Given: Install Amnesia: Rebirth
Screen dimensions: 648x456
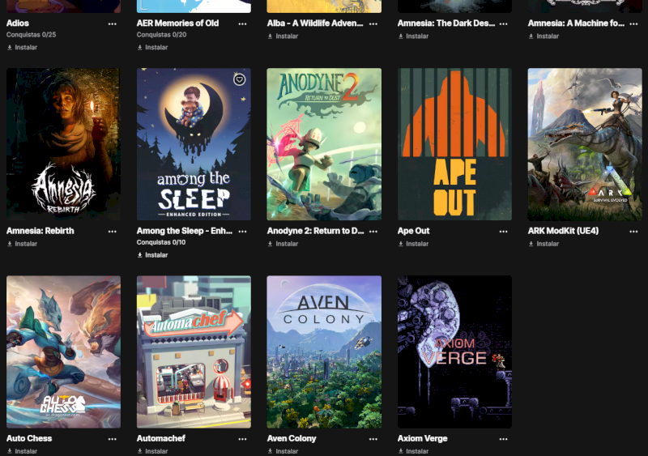Looking at the screenshot, I should 23,244.
